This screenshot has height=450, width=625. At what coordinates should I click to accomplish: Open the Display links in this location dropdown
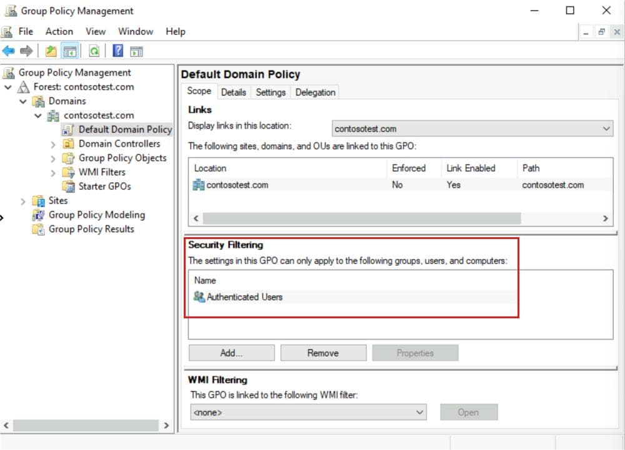472,129
